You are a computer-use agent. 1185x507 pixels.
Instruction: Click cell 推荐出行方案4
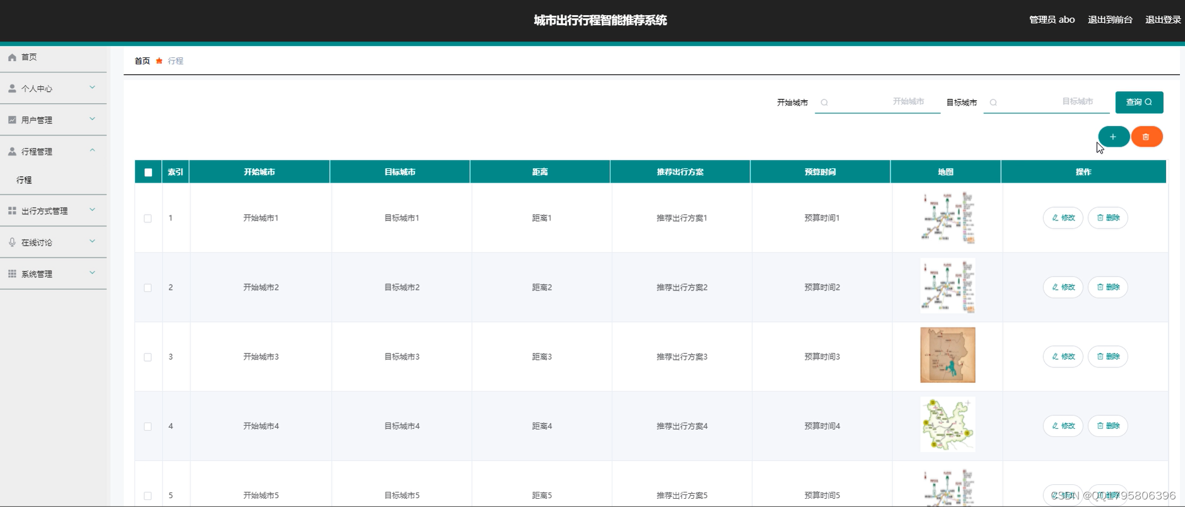pos(682,426)
